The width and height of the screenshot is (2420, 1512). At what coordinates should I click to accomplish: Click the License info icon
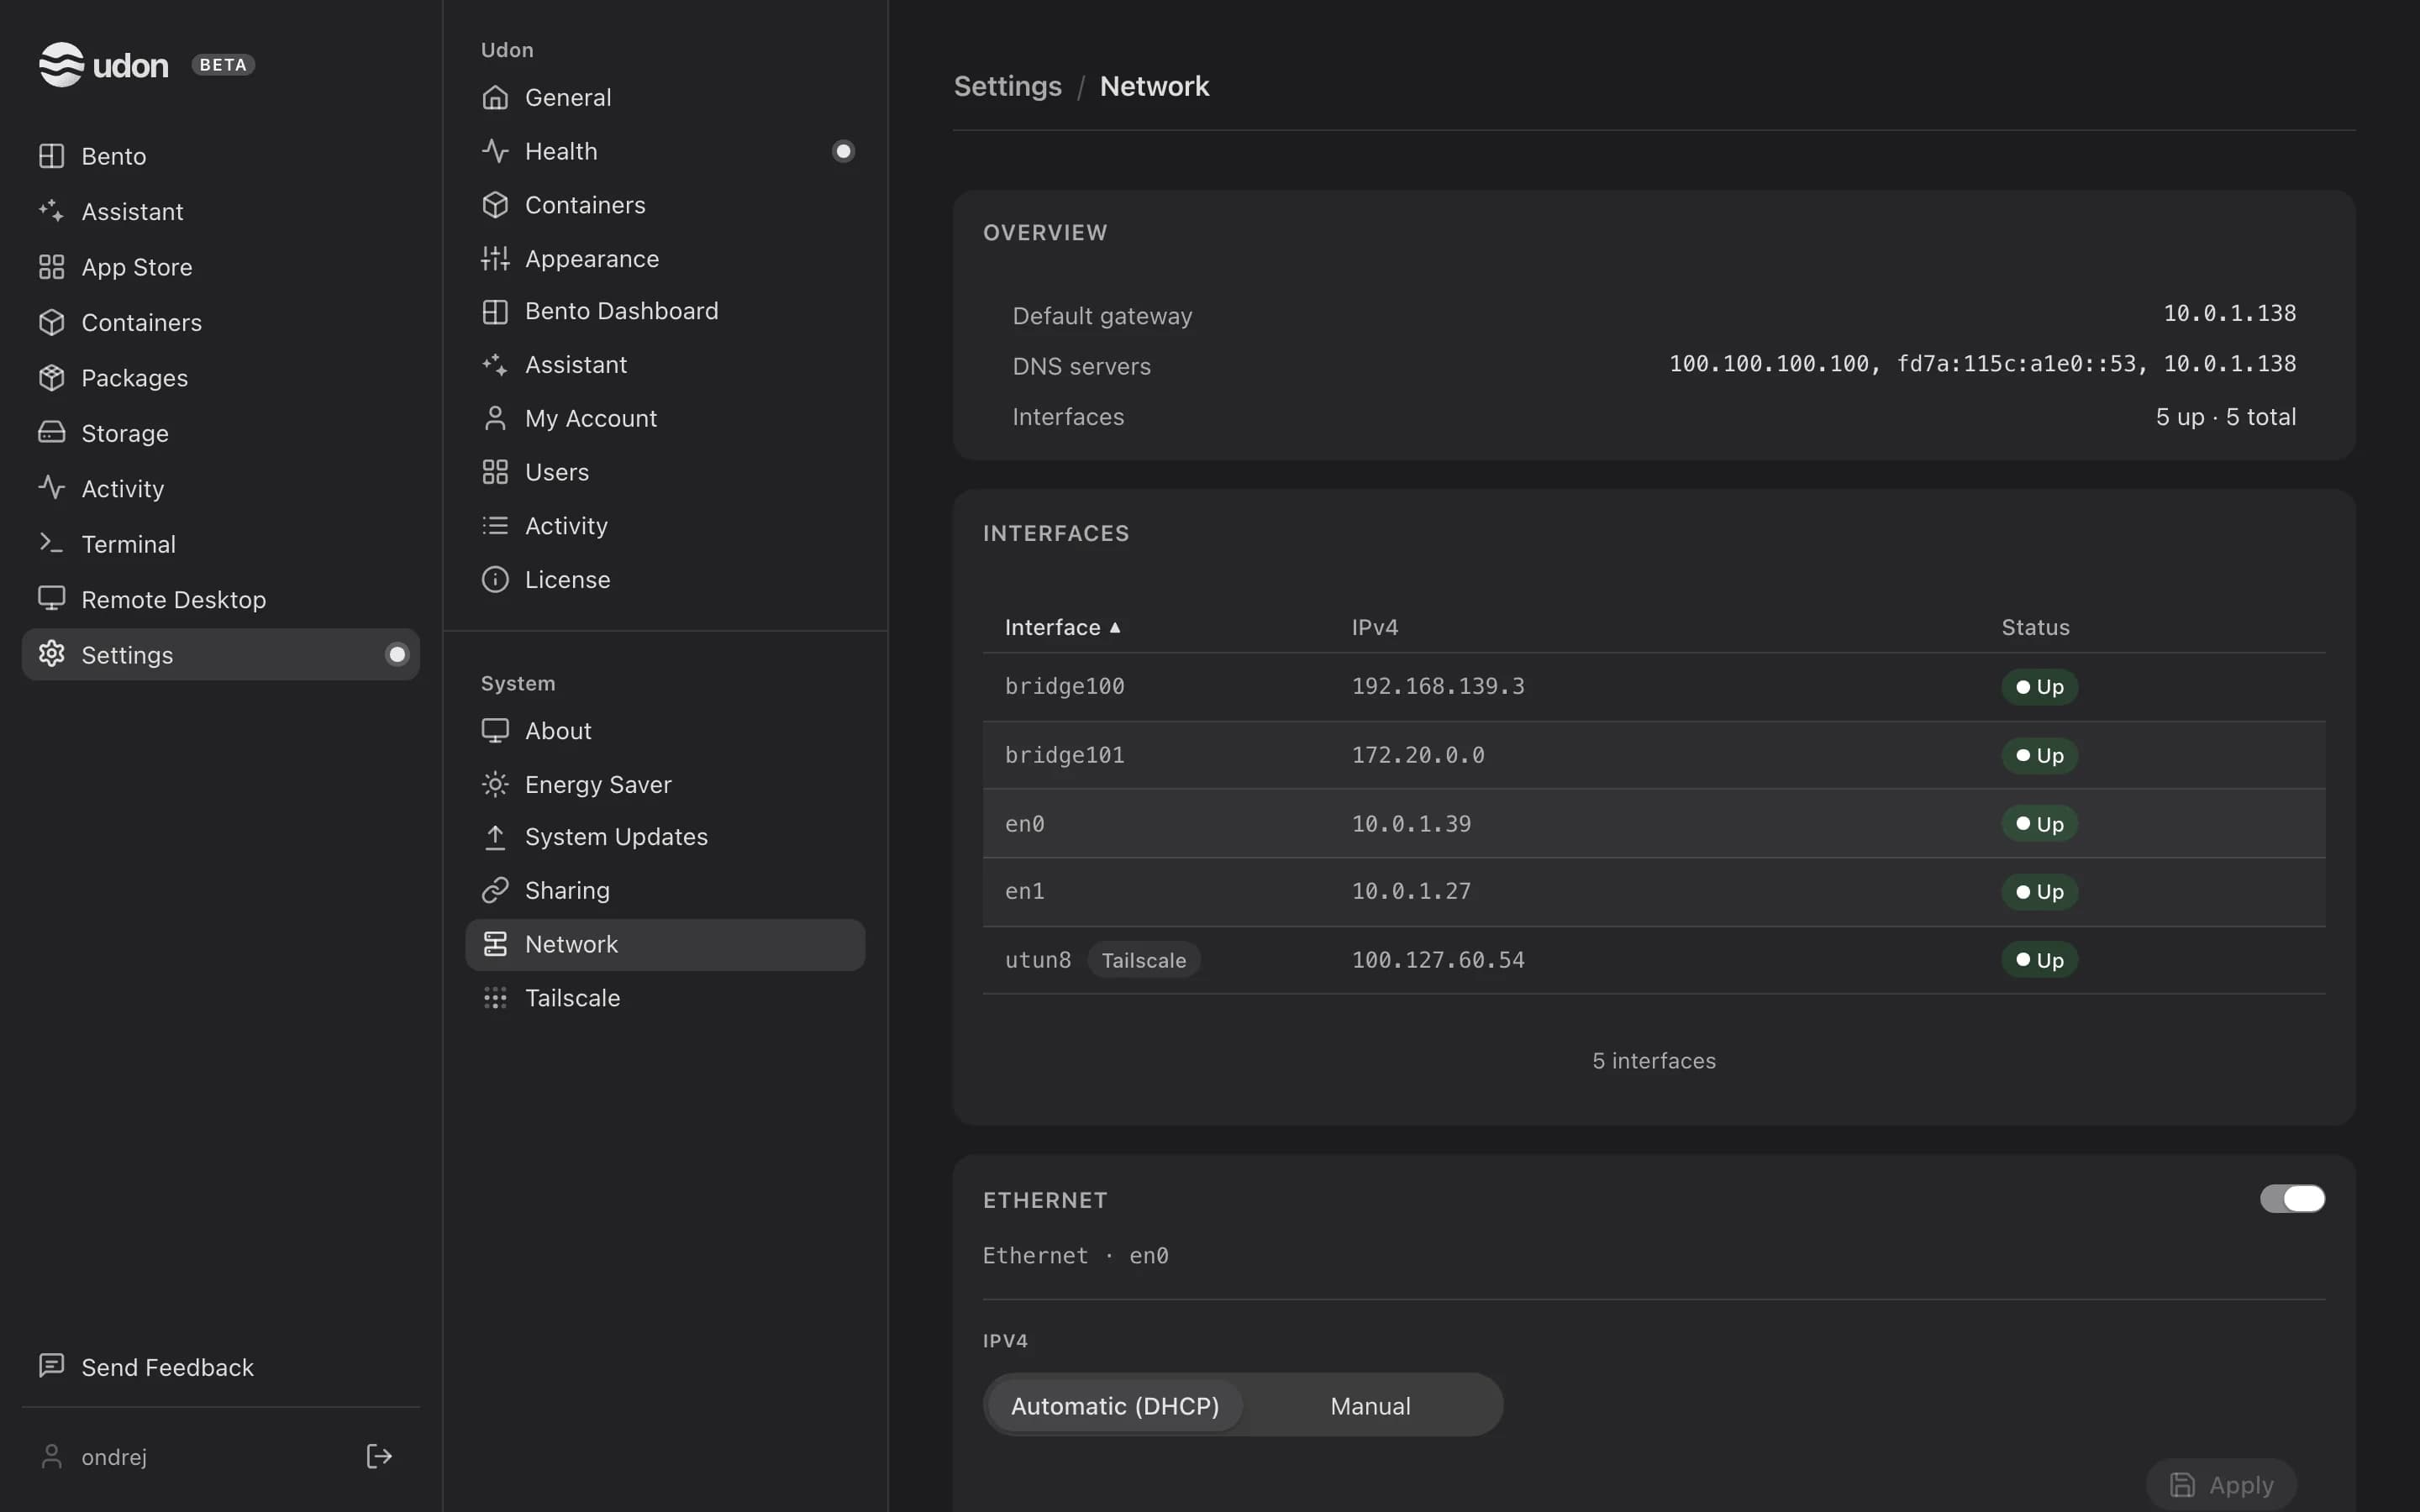point(495,579)
